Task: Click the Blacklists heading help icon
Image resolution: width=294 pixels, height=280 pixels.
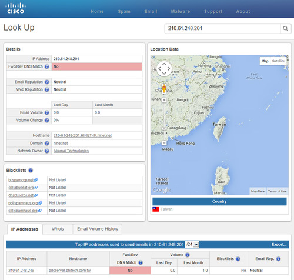Action: click(31, 170)
